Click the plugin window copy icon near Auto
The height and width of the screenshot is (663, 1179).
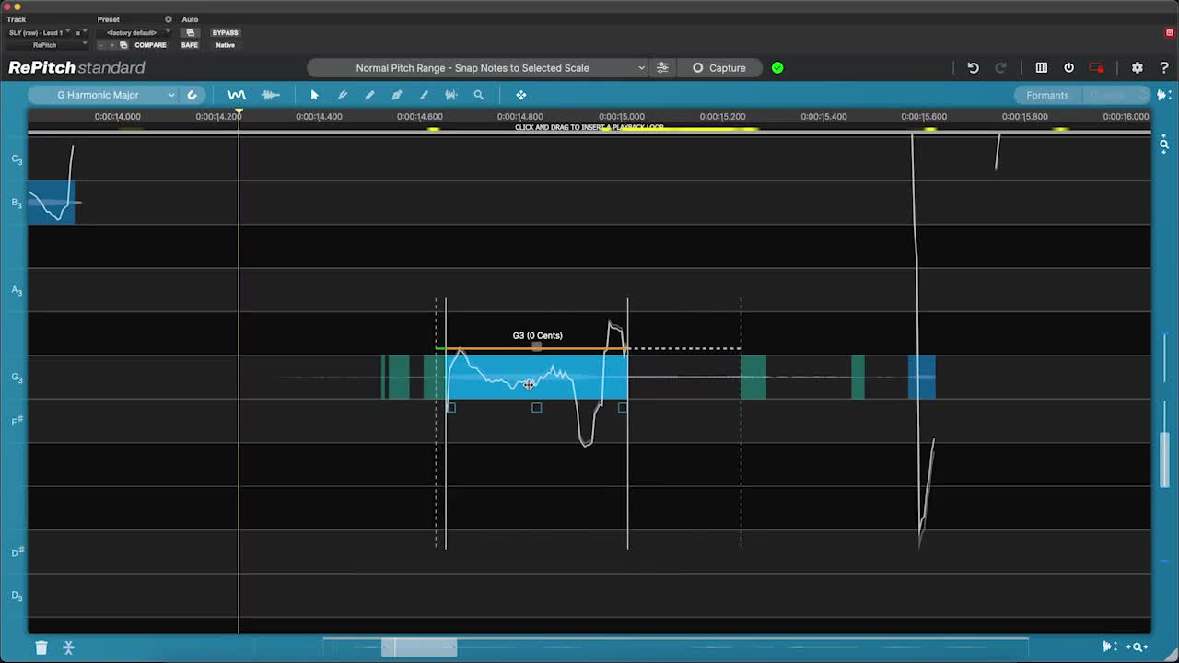[x=190, y=32]
